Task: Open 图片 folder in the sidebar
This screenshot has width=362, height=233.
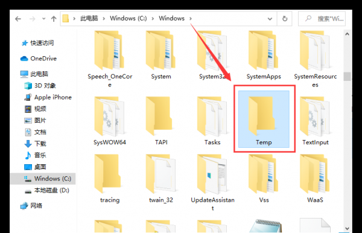Action: [x=36, y=121]
